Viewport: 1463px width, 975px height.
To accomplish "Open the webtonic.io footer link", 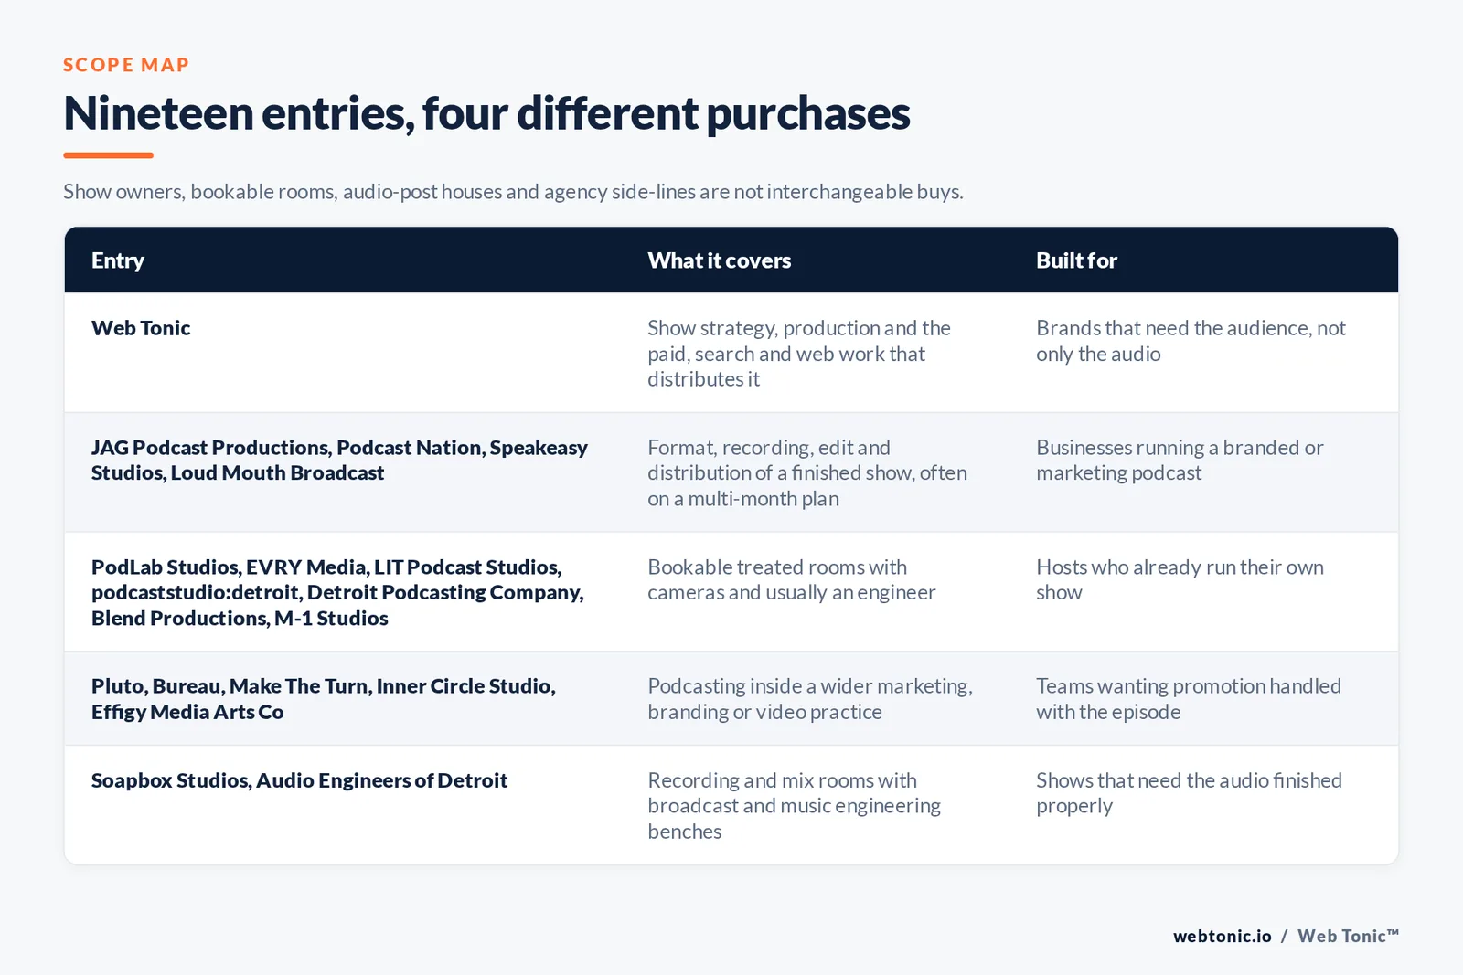I will click(x=1222, y=936).
